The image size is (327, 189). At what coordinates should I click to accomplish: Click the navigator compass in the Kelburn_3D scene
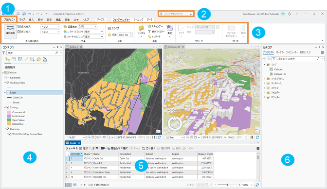click(175, 123)
